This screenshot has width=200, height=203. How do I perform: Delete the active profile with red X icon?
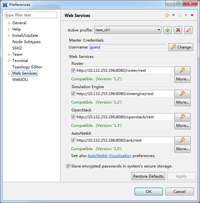pos(178,30)
